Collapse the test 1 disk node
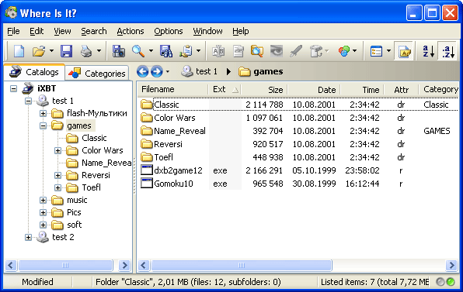This screenshot has width=463, height=292. coord(28,101)
